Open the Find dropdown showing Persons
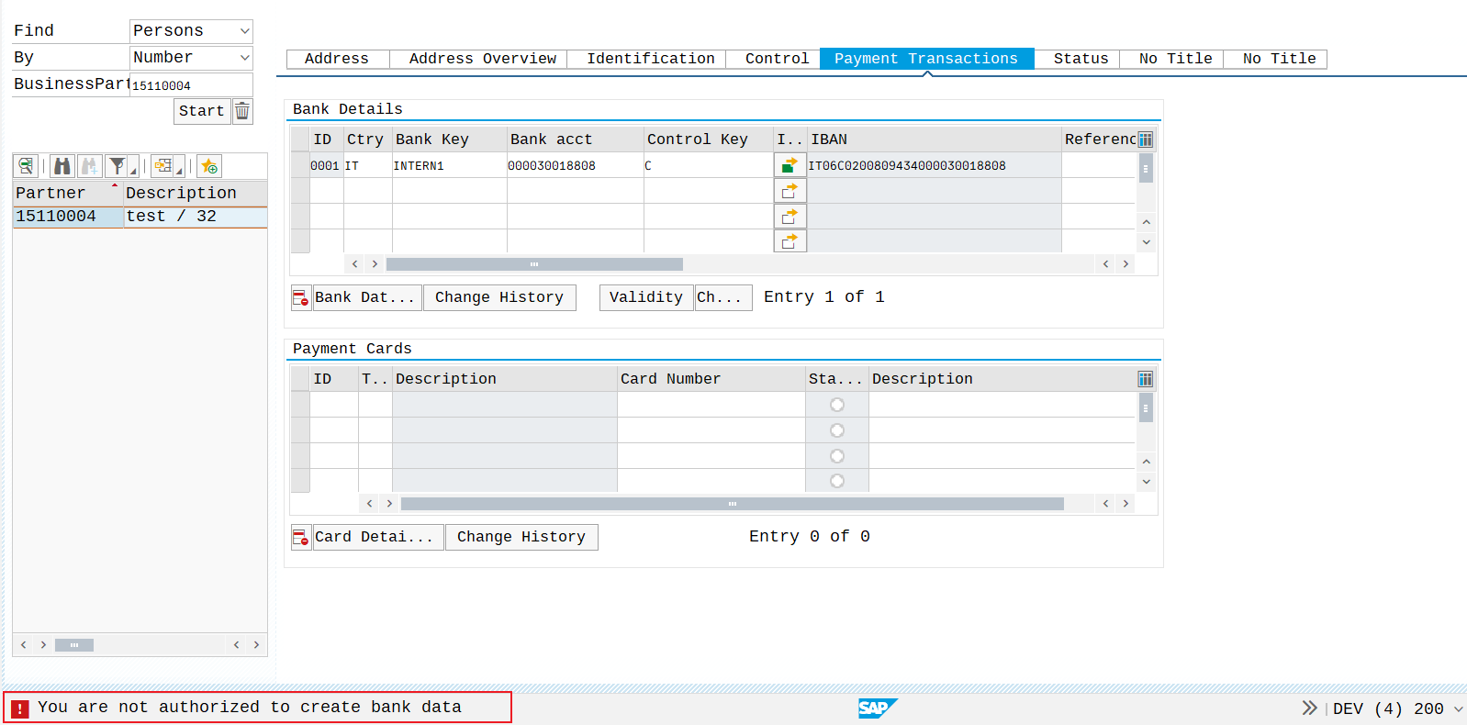Screen dimensions: 1467x725 pos(191,31)
